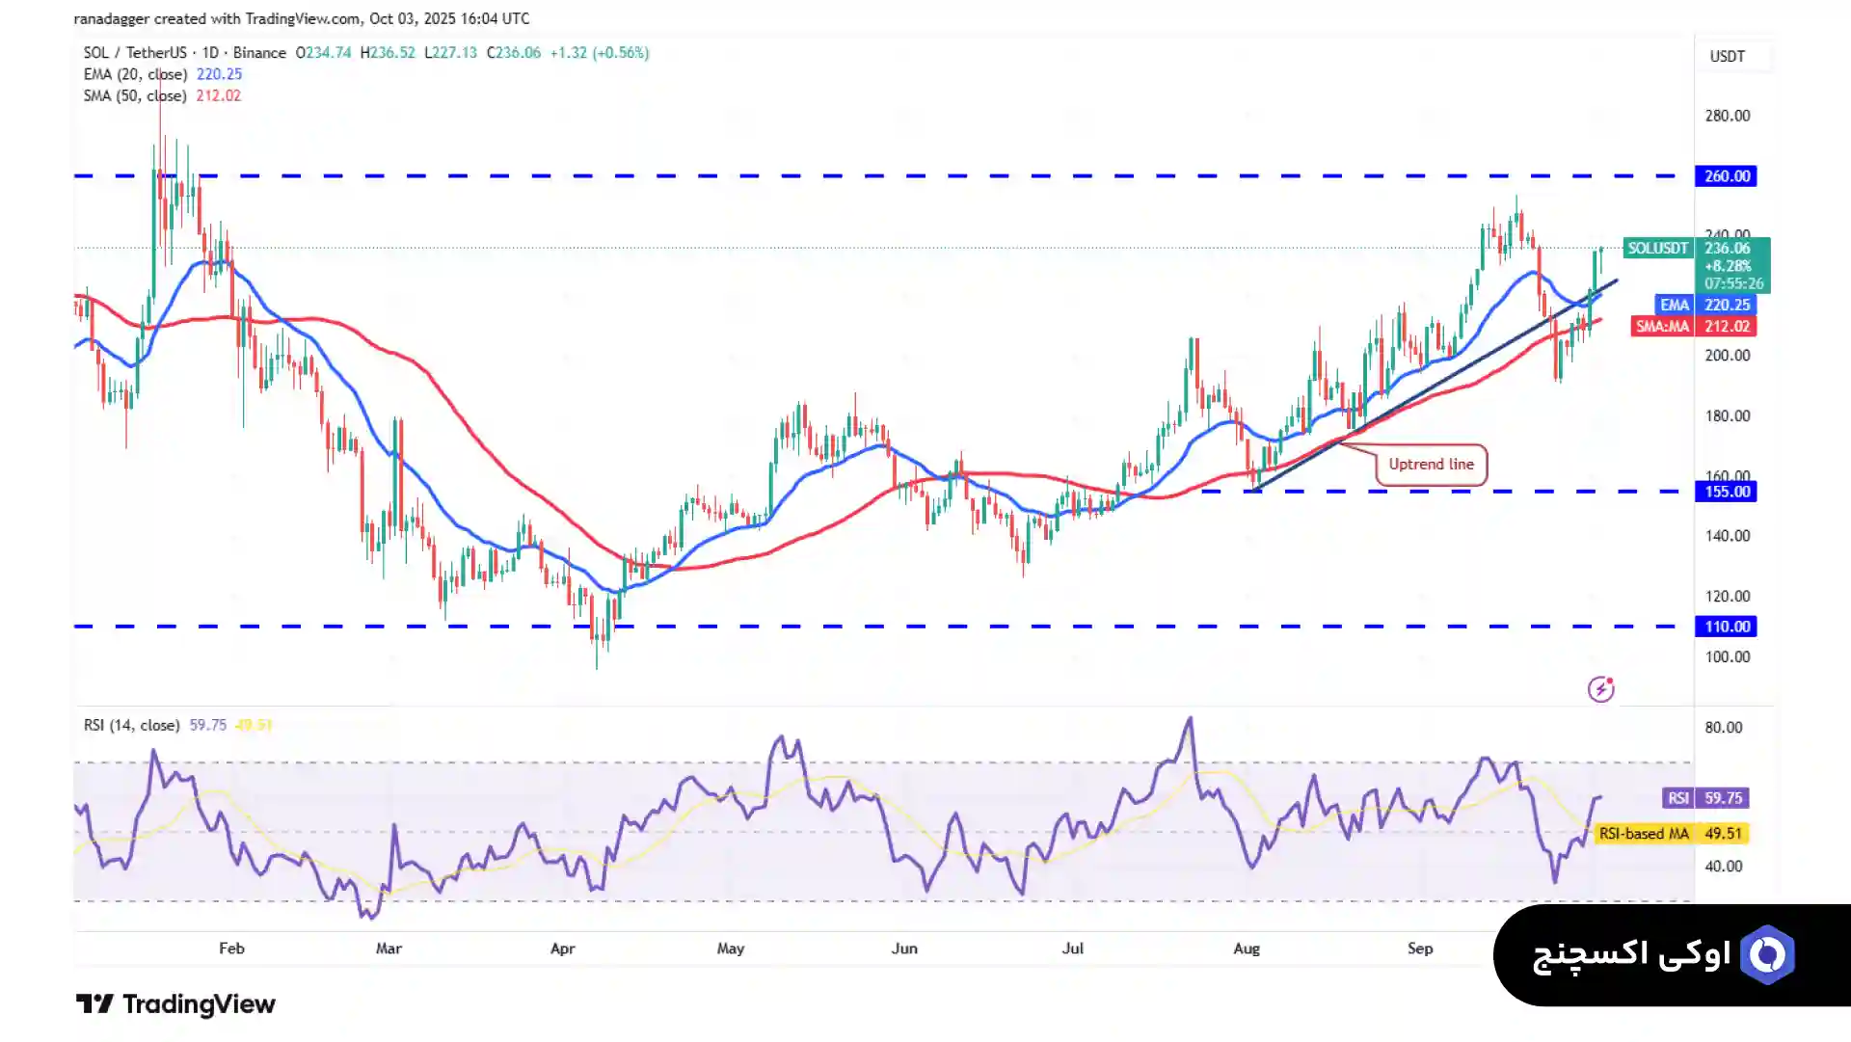The height and width of the screenshot is (1042, 1851).
Task: Click the purple RSI 59.75 axis tag
Action: click(x=1705, y=798)
